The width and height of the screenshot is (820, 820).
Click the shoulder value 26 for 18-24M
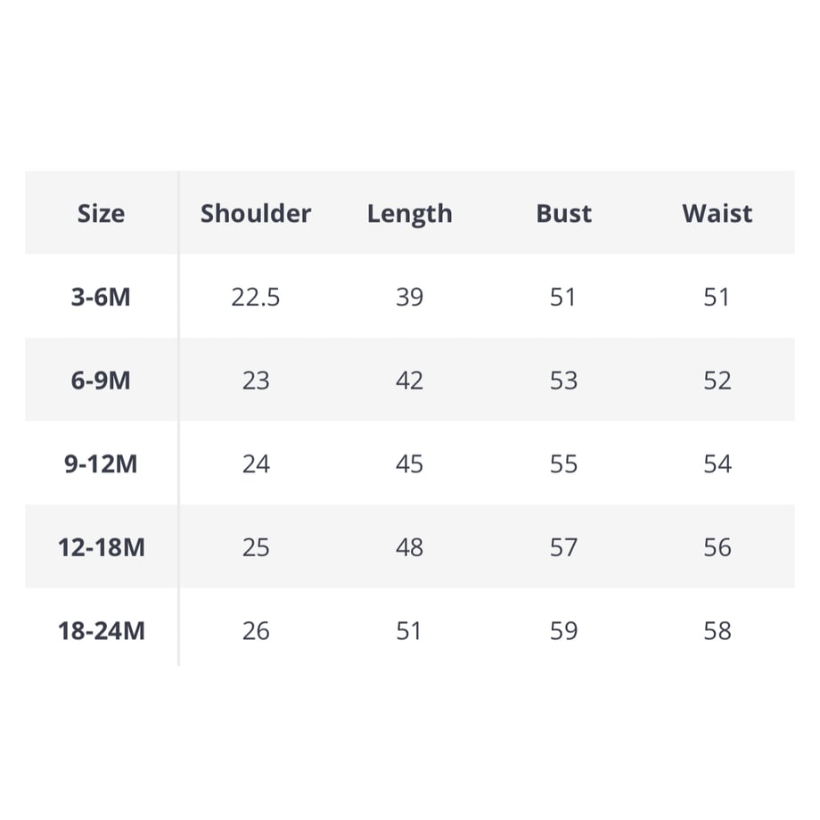tap(256, 631)
